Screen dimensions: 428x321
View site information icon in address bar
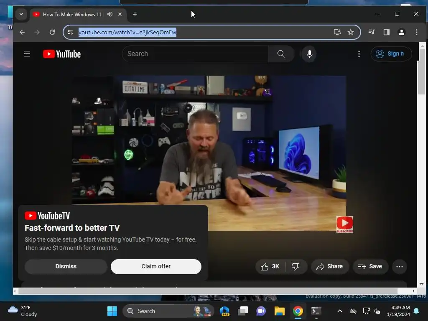click(70, 32)
